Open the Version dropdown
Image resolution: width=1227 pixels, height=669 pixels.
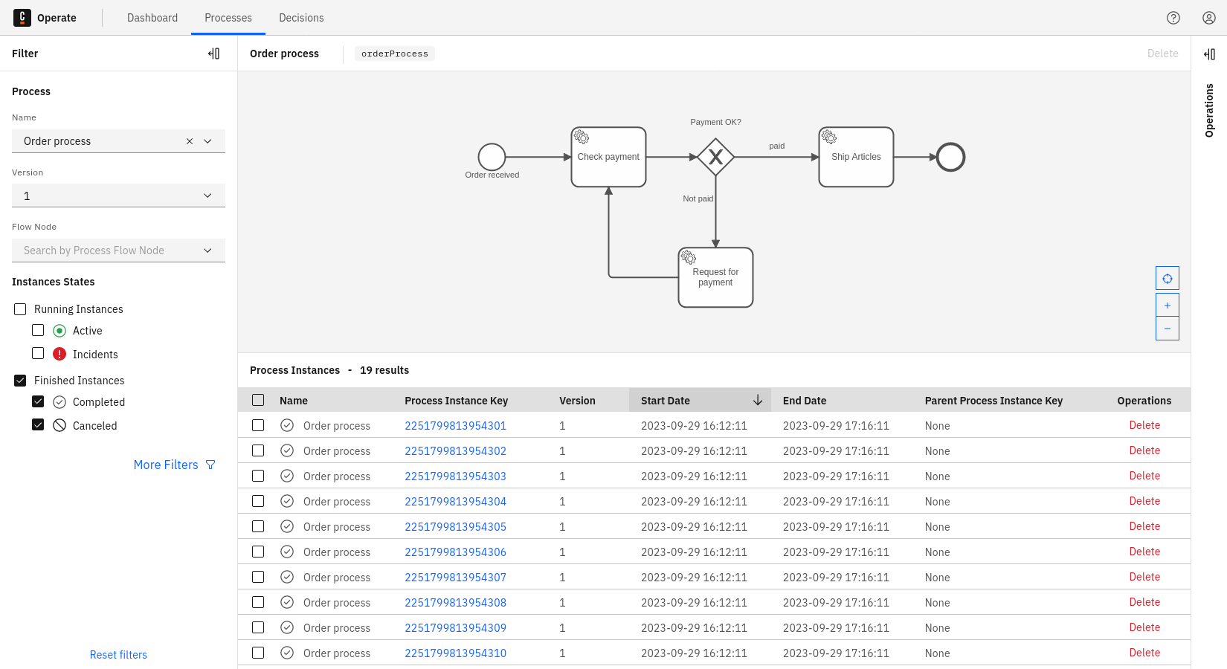coord(207,195)
